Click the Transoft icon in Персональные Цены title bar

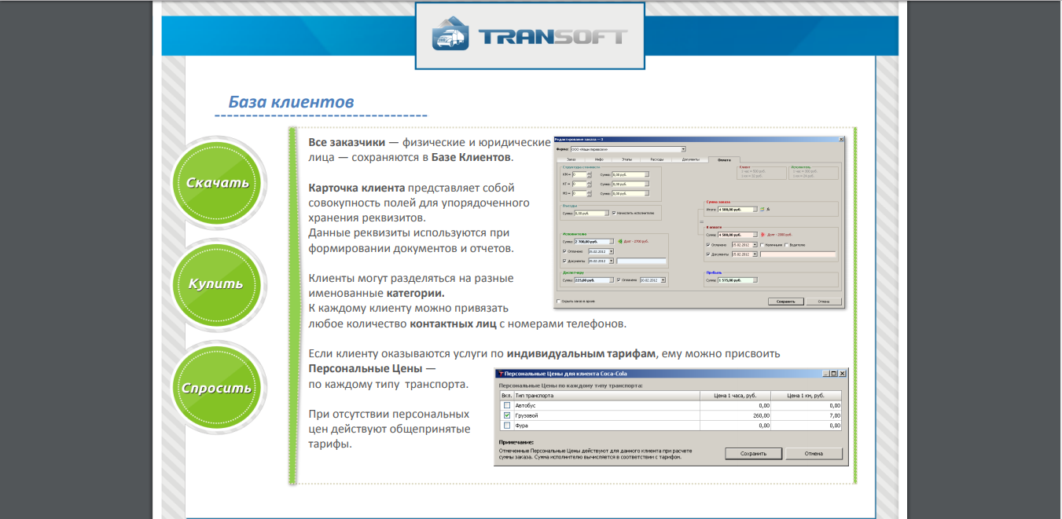(x=501, y=373)
